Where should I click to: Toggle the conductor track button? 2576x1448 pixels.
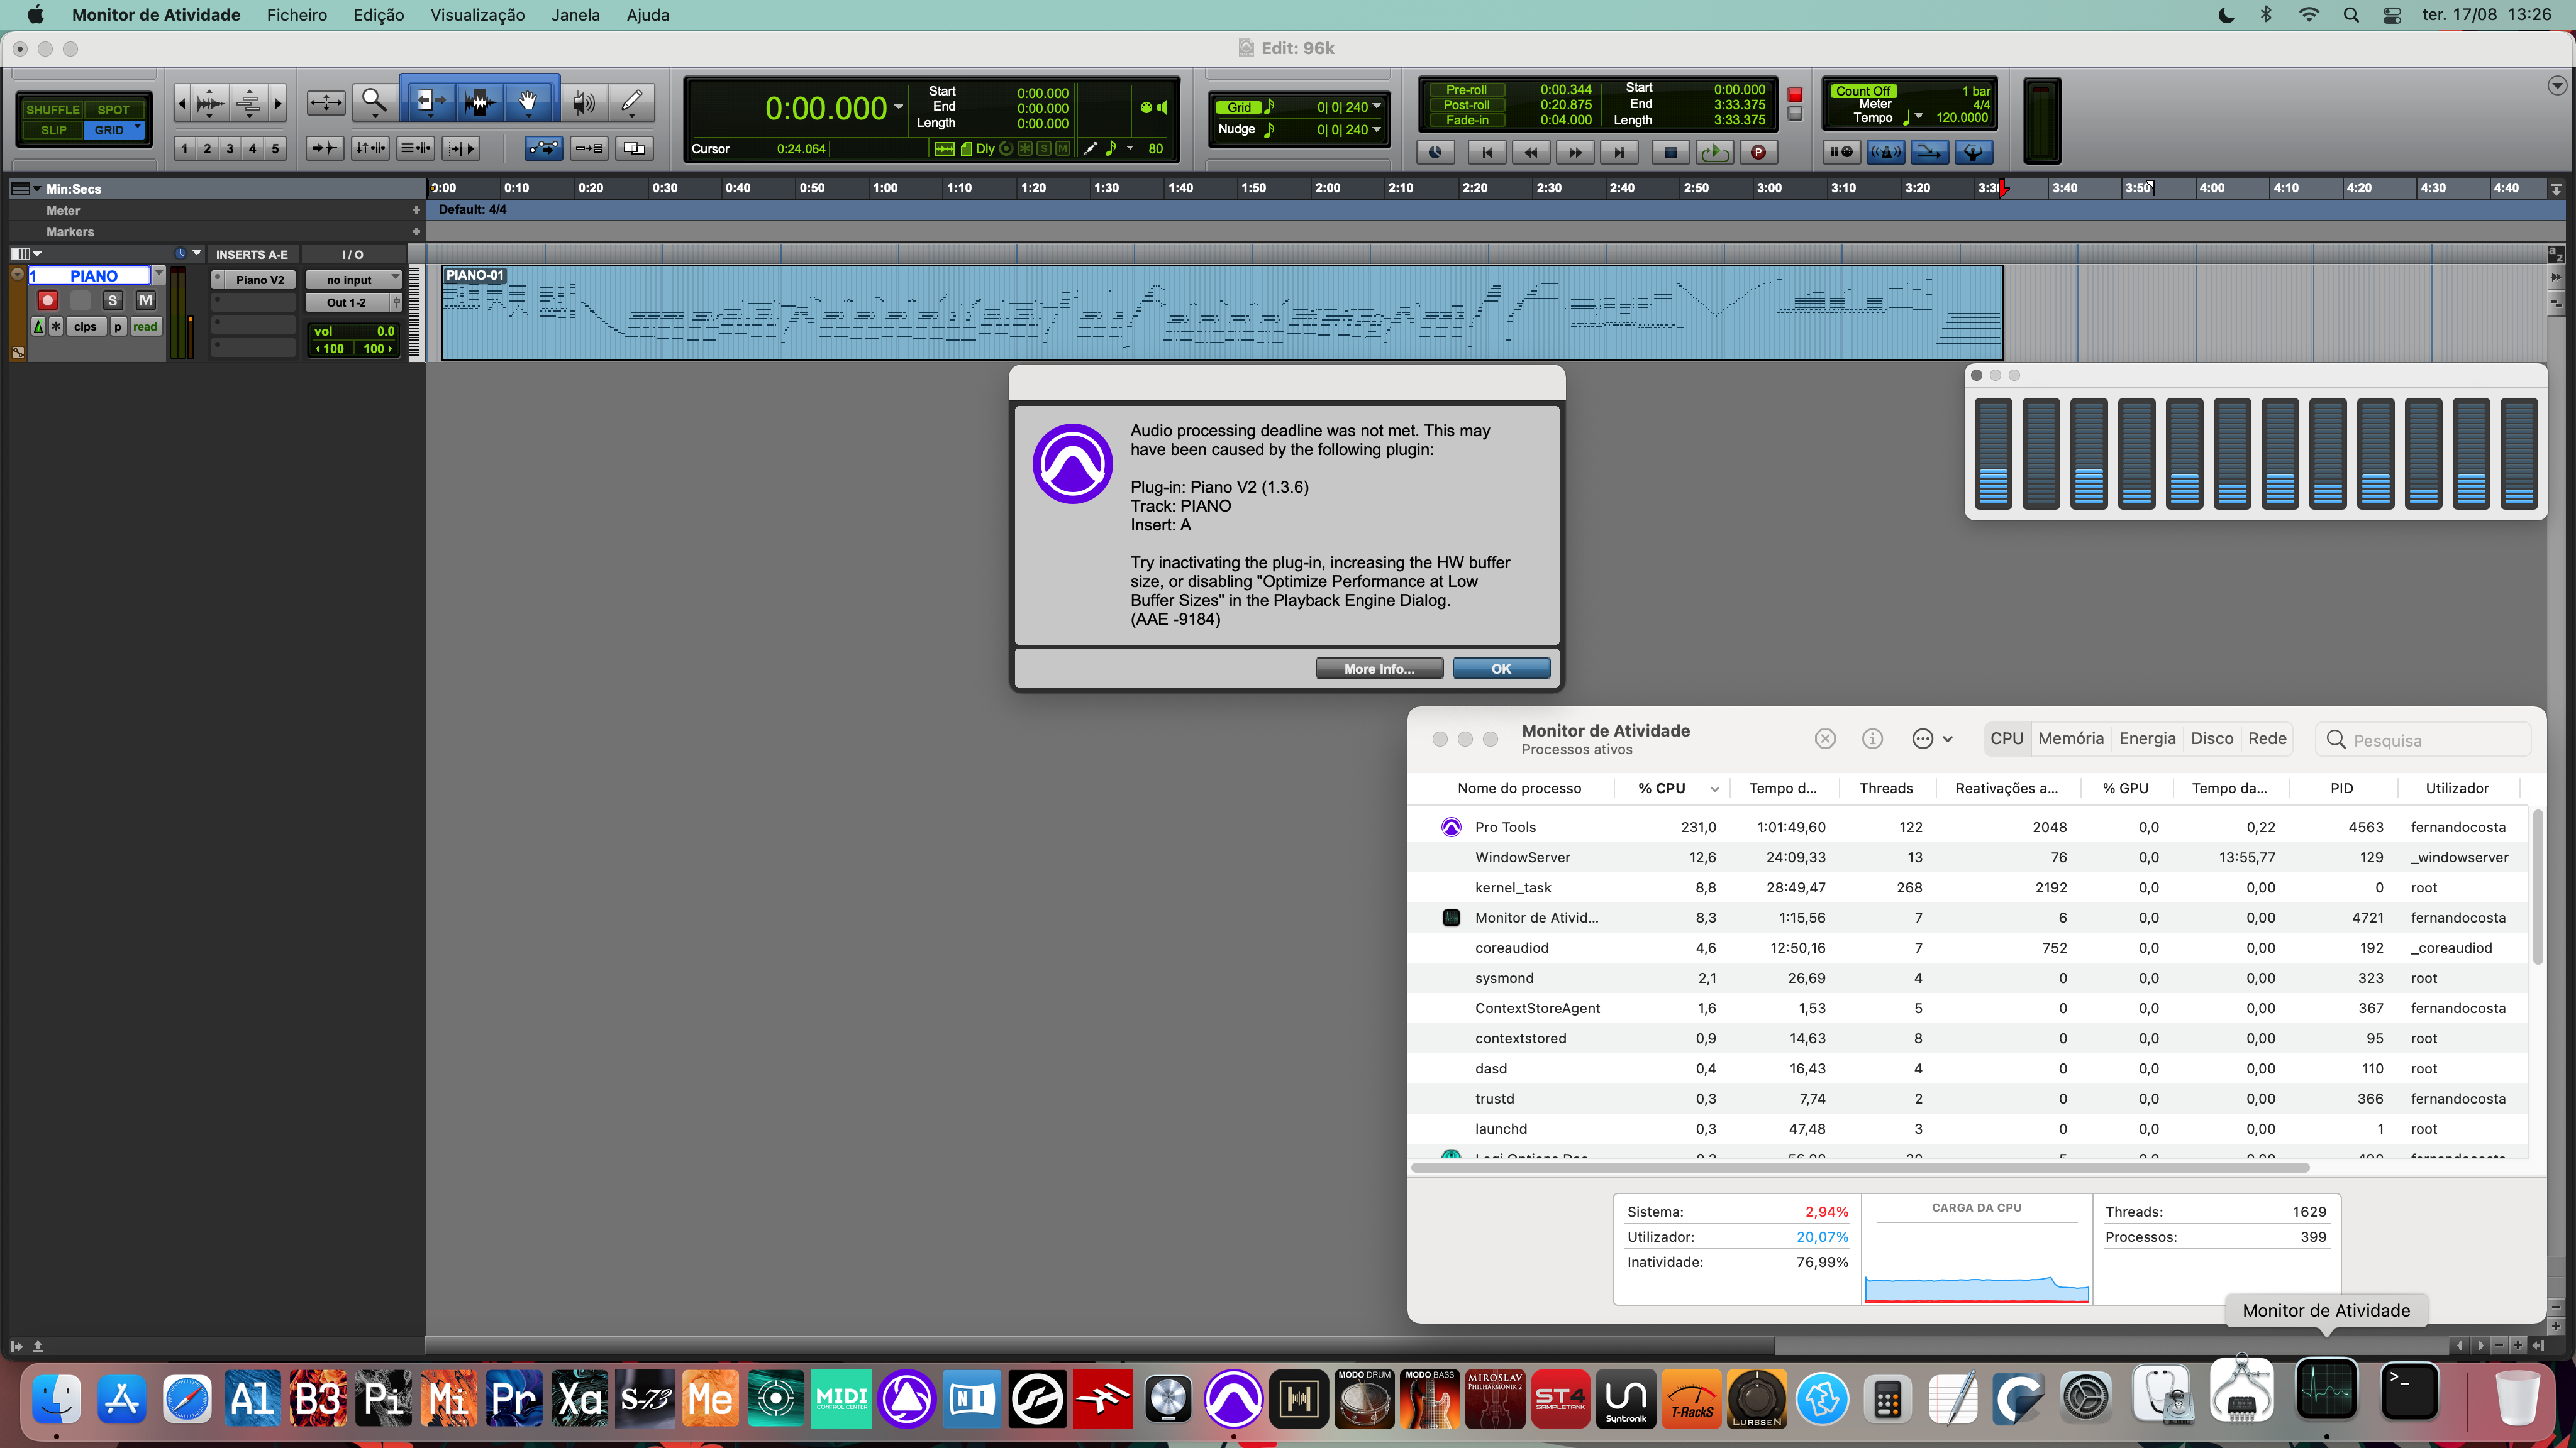click(1973, 152)
